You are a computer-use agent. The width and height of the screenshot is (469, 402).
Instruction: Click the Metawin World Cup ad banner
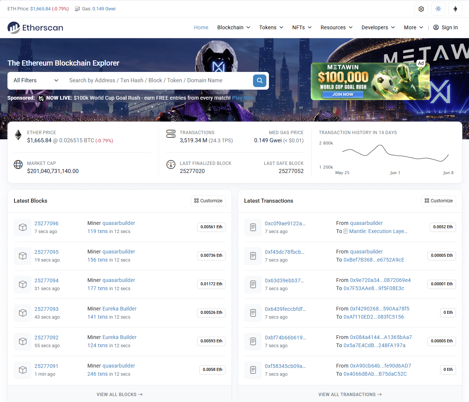[x=370, y=81]
